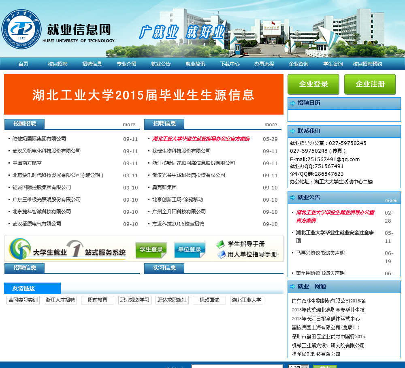Screen dimensions: 405x368
Task: Open 学生指导手册 link
Action: [246, 244]
